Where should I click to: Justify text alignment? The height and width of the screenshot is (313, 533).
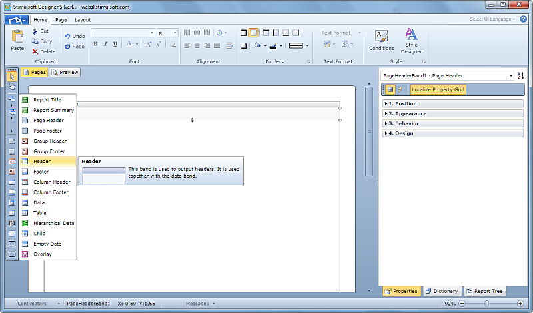[x=217, y=45]
